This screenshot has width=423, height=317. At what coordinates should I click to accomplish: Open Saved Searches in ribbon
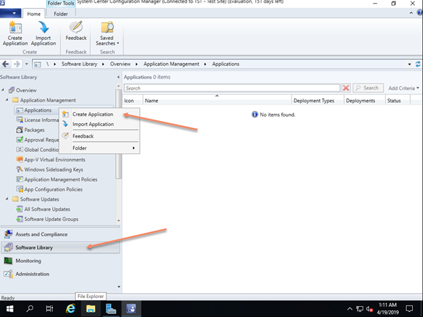pos(107,33)
